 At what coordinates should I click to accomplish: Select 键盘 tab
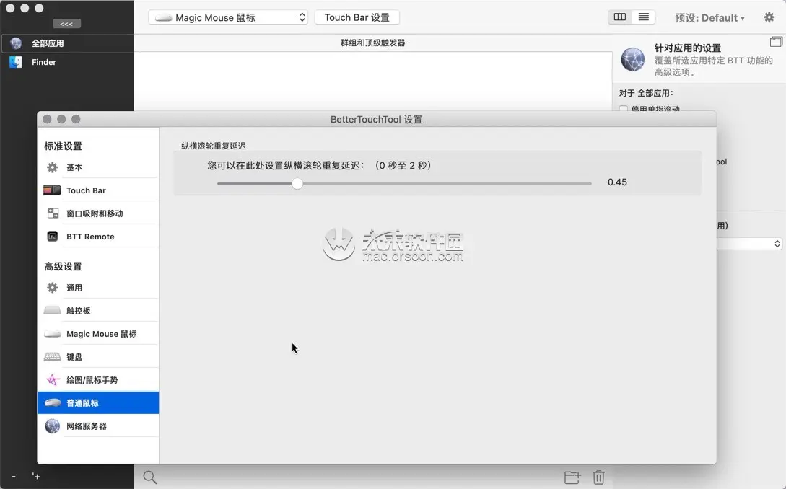(98, 357)
